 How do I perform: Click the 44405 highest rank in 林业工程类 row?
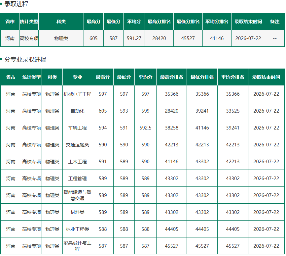coord(171,229)
